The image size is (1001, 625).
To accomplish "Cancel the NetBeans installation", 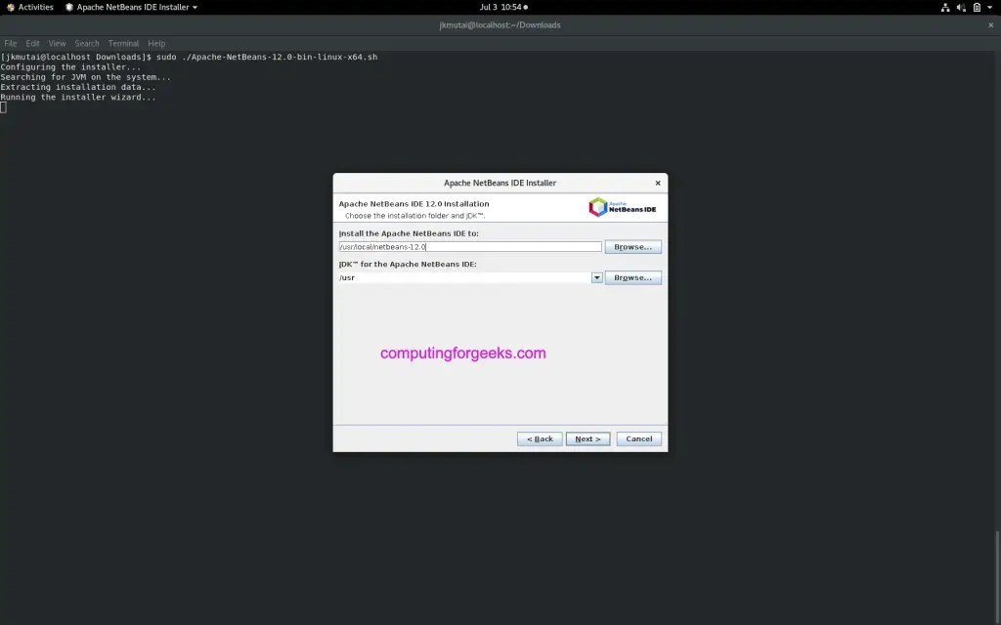I will coord(638,438).
